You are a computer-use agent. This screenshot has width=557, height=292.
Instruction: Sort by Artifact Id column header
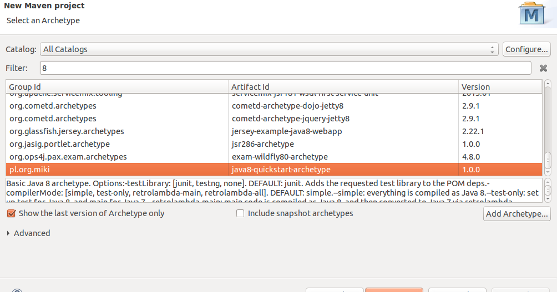tap(343, 87)
